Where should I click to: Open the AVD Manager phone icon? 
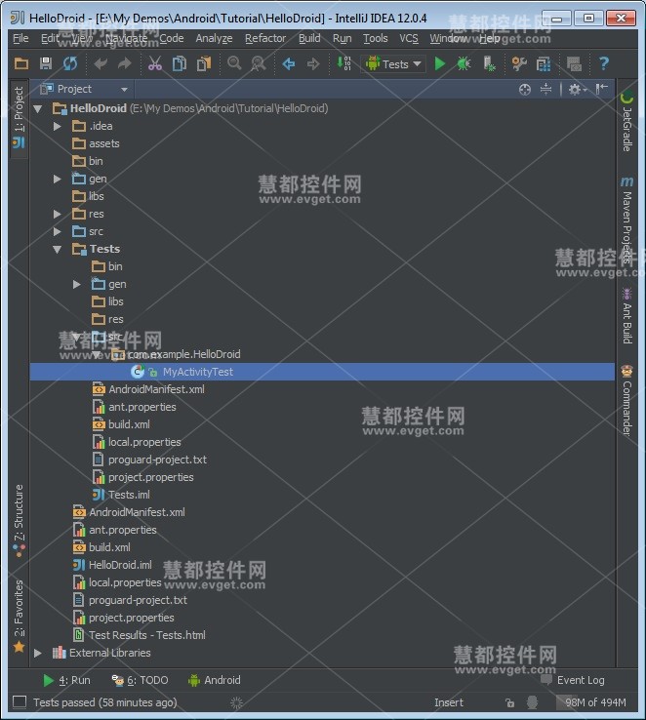coord(489,63)
